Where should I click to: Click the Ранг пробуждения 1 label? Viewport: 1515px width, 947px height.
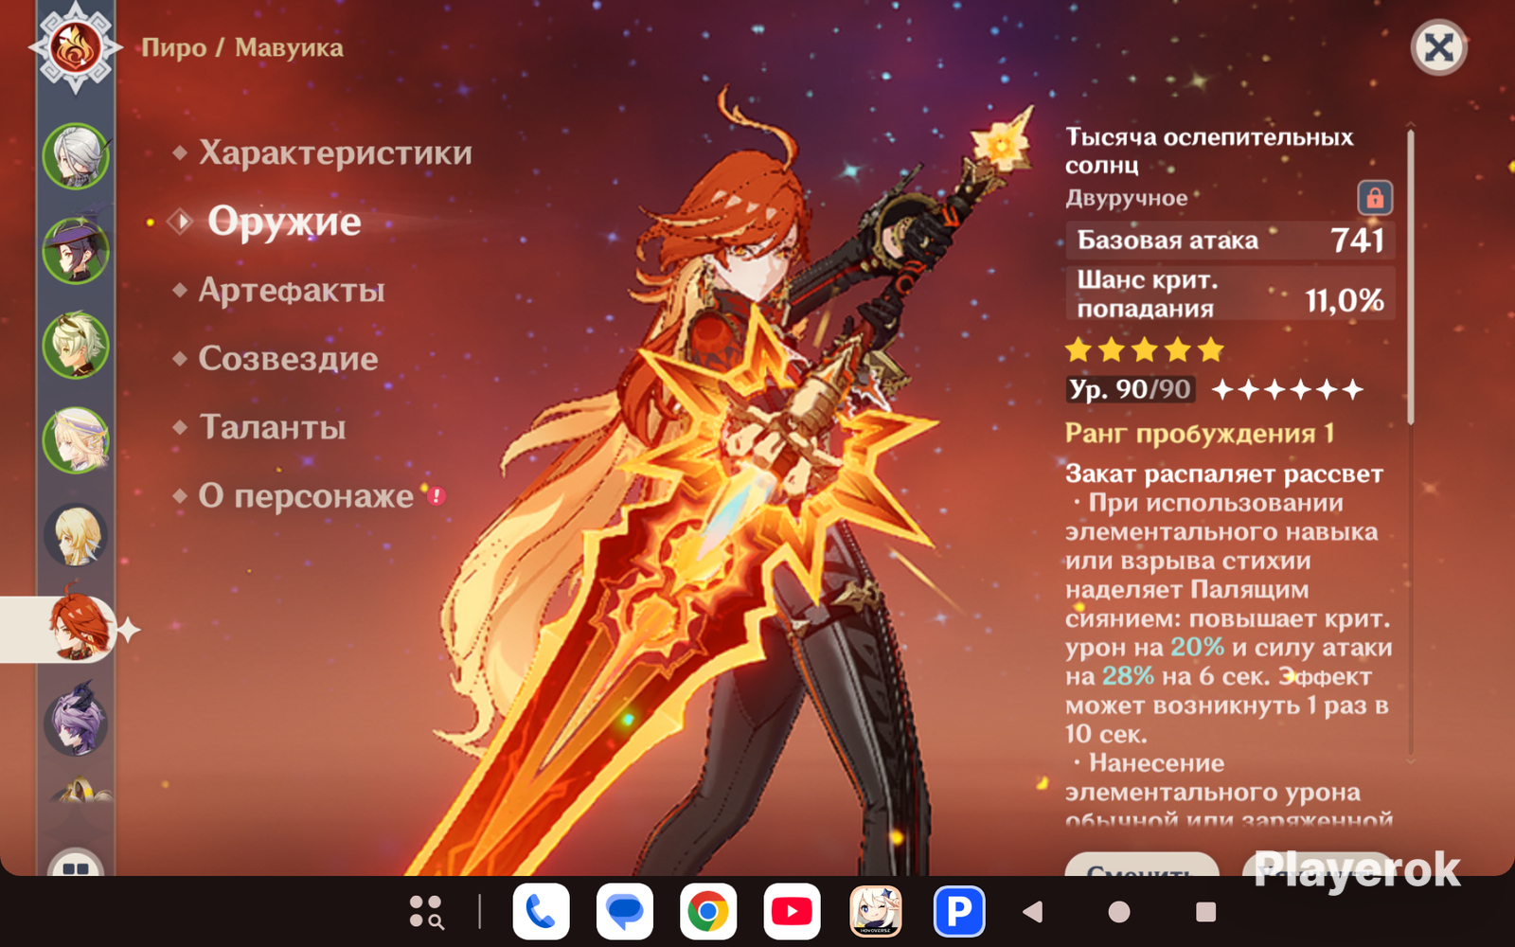pyautogui.click(x=1199, y=434)
